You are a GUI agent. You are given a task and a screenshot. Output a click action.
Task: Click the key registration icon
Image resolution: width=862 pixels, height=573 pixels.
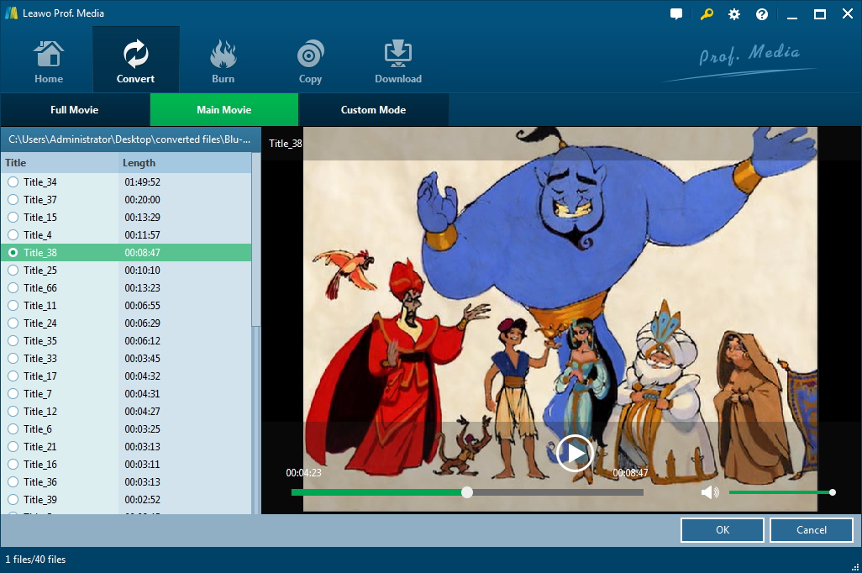[706, 14]
